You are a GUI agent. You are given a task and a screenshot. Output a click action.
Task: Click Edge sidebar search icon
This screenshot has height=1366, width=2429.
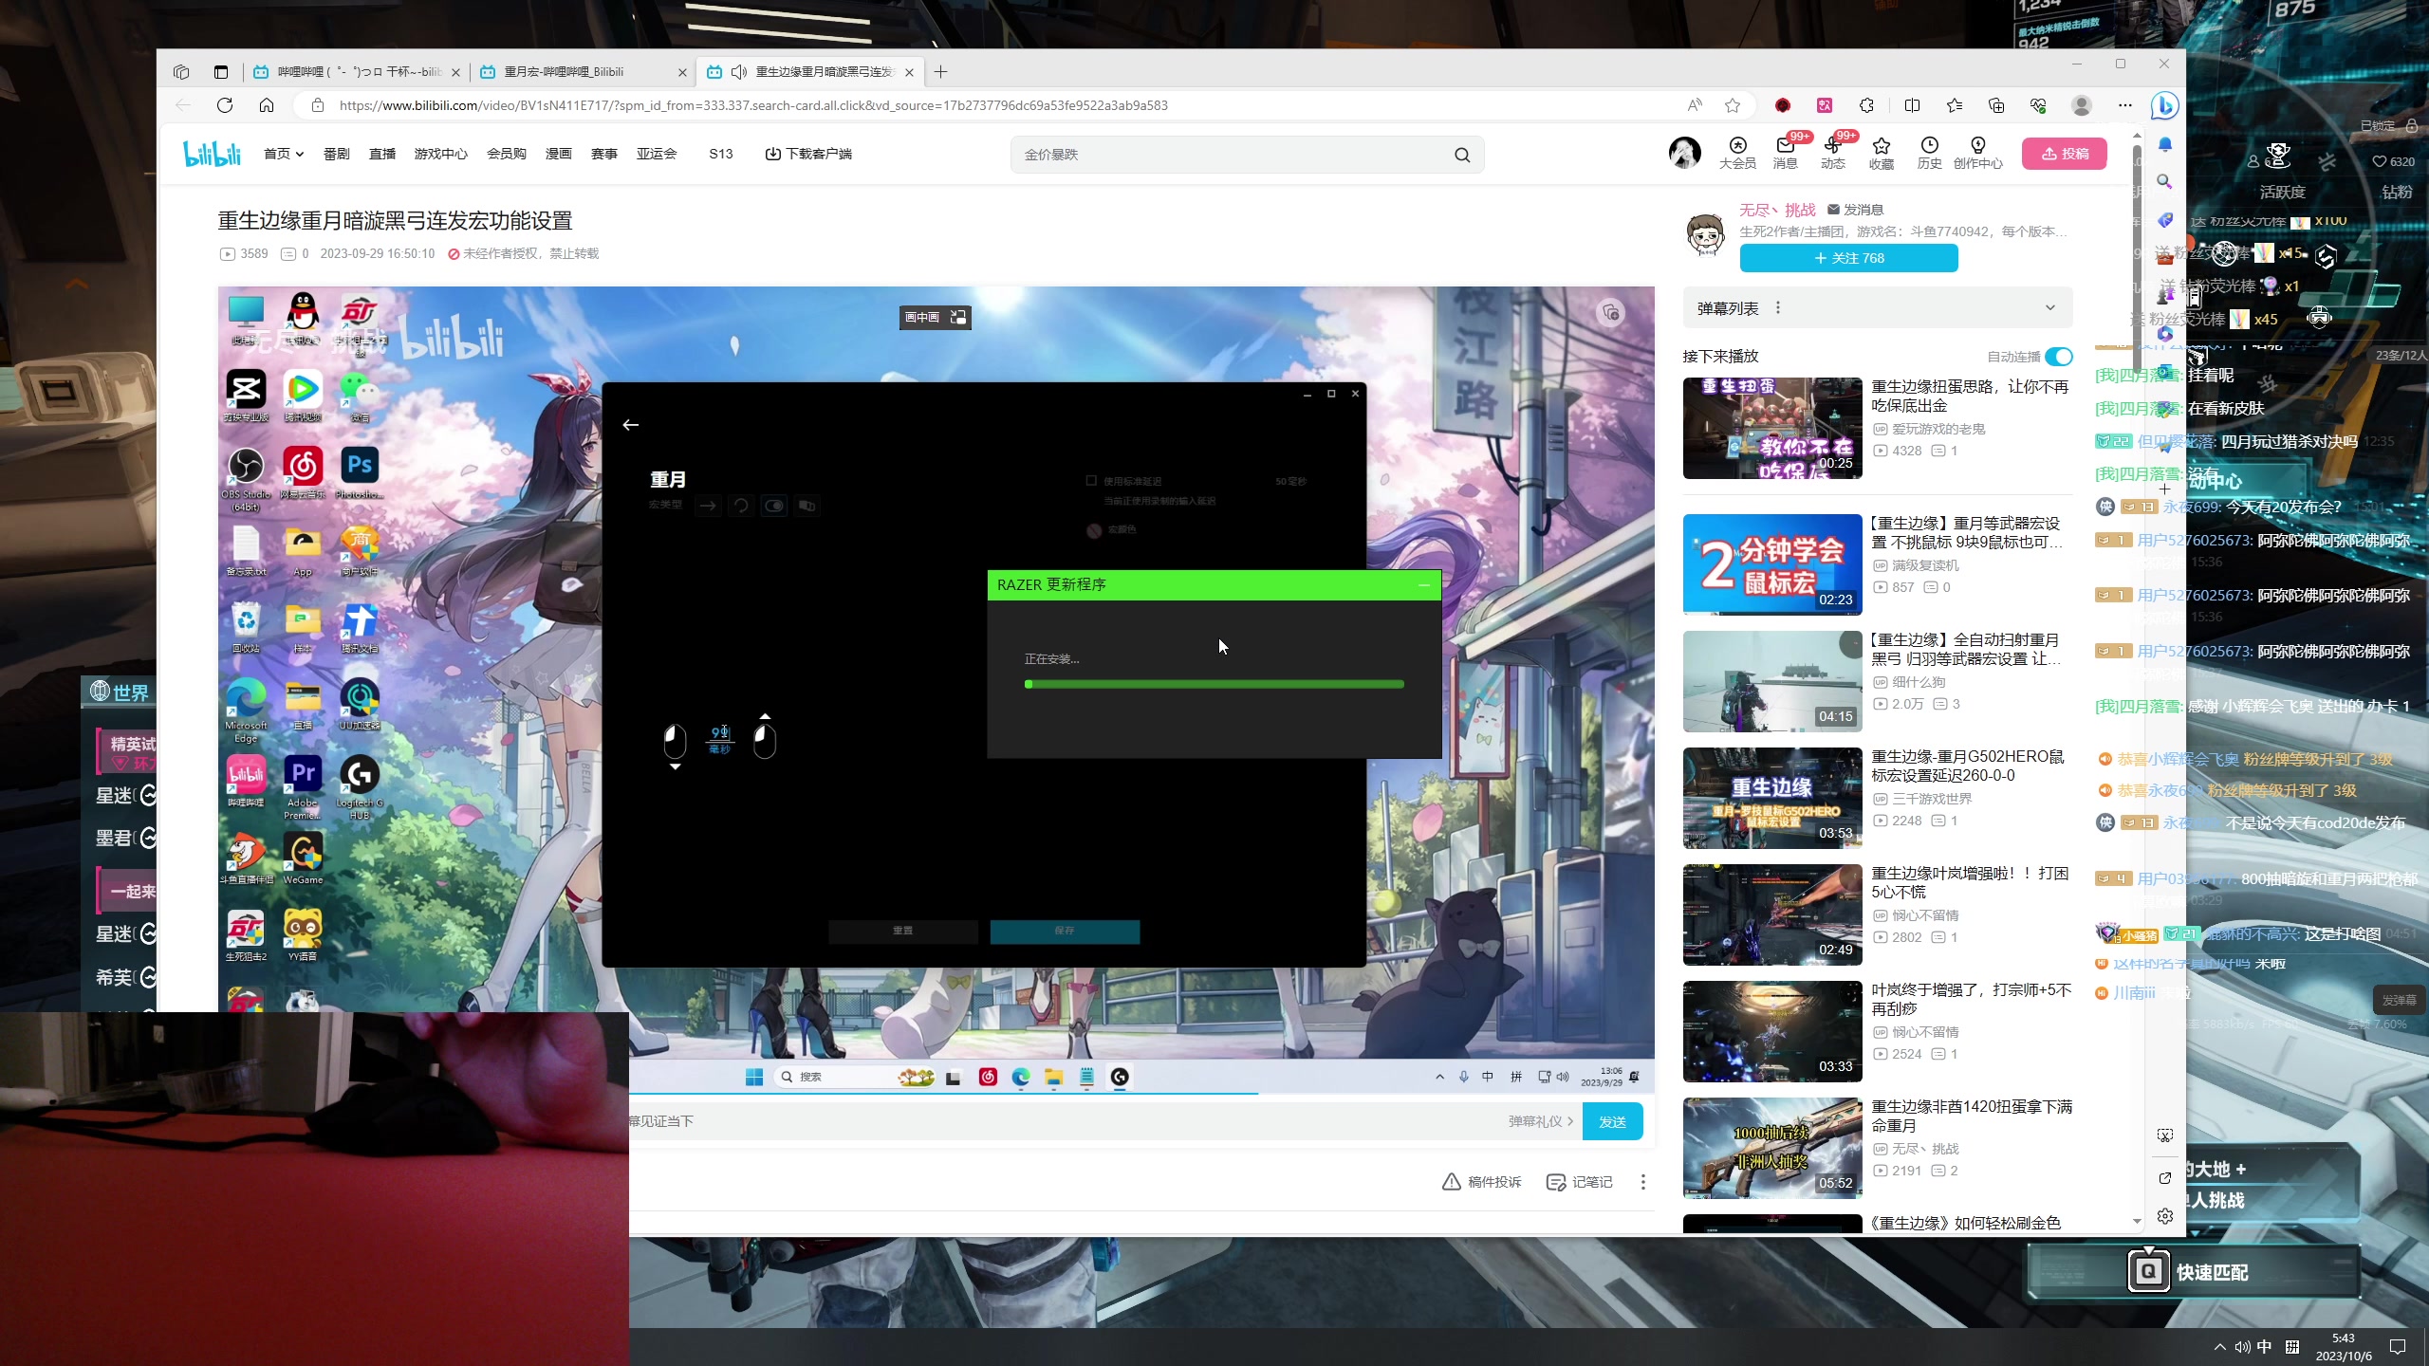[x=2164, y=181]
